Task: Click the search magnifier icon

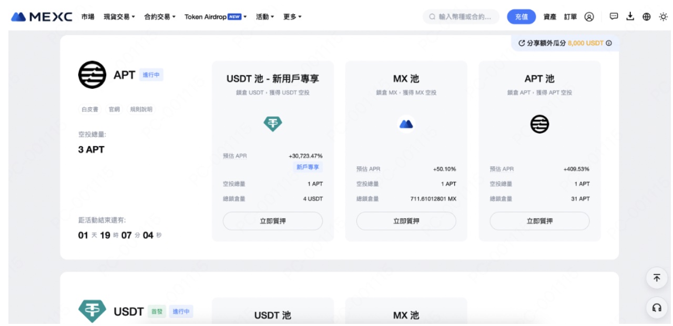Action: tap(432, 17)
